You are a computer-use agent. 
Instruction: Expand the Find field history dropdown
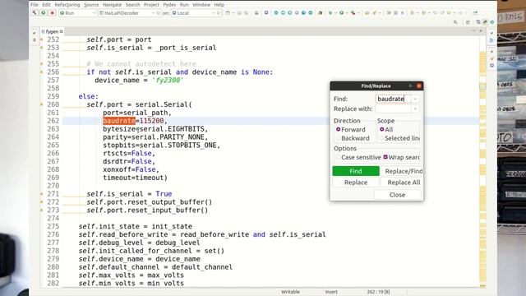tap(415, 99)
